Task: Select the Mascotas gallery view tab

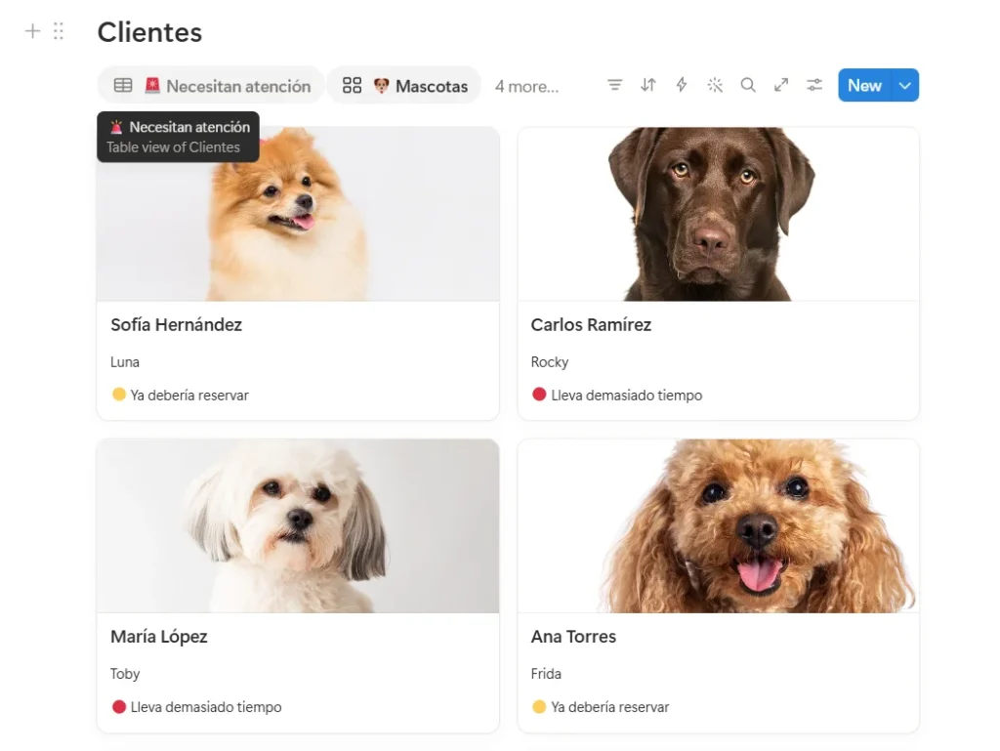Action: click(404, 85)
